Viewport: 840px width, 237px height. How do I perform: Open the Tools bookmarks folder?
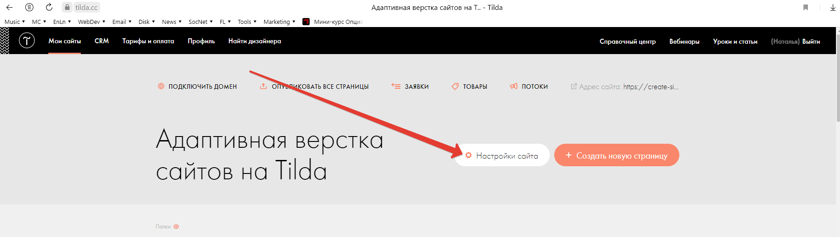tap(247, 22)
